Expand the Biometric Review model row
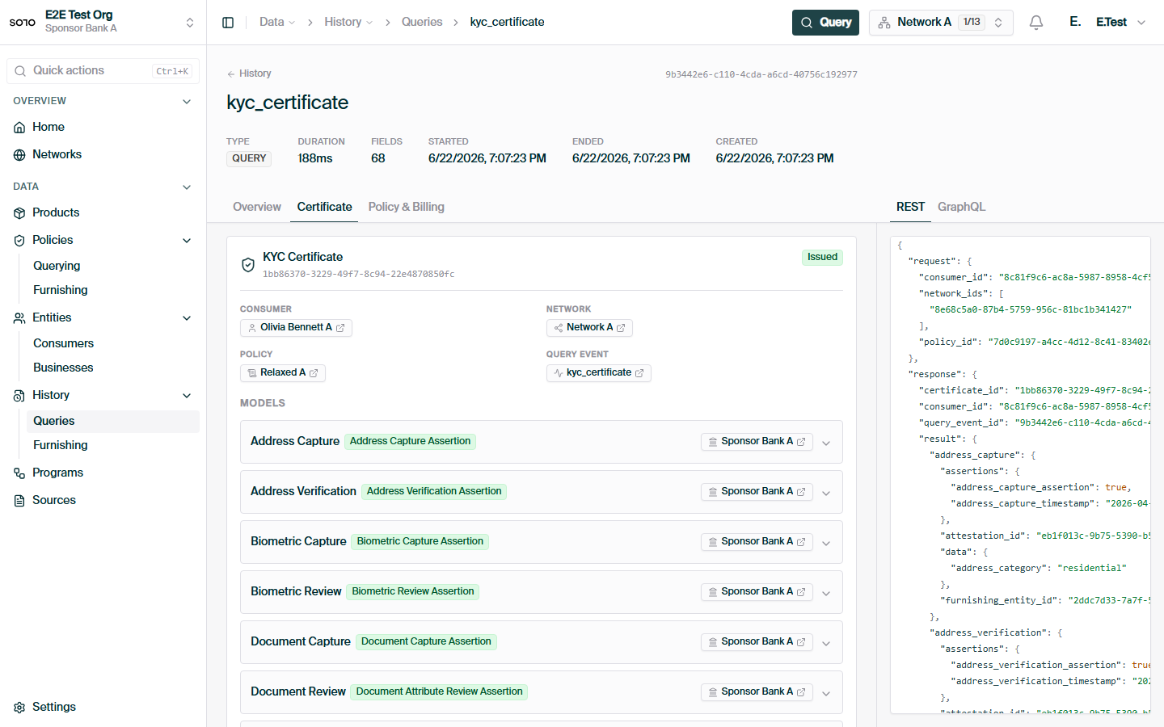 coord(826,593)
